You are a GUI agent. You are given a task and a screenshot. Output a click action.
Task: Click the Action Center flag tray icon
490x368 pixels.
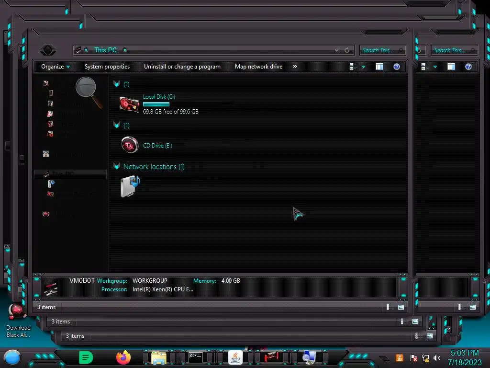(x=414, y=358)
